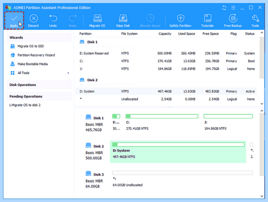Sort by Partition column header
The image size is (268, 202).
pos(85,34)
